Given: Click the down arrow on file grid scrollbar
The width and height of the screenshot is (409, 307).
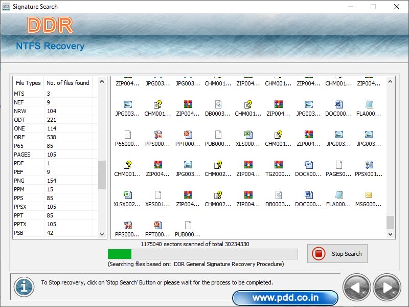Looking at the screenshot, I should [391, 234].
